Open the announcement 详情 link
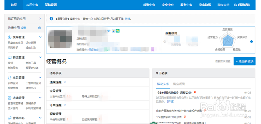This screenshot has height=124, width=261. [x=128, y=19]
